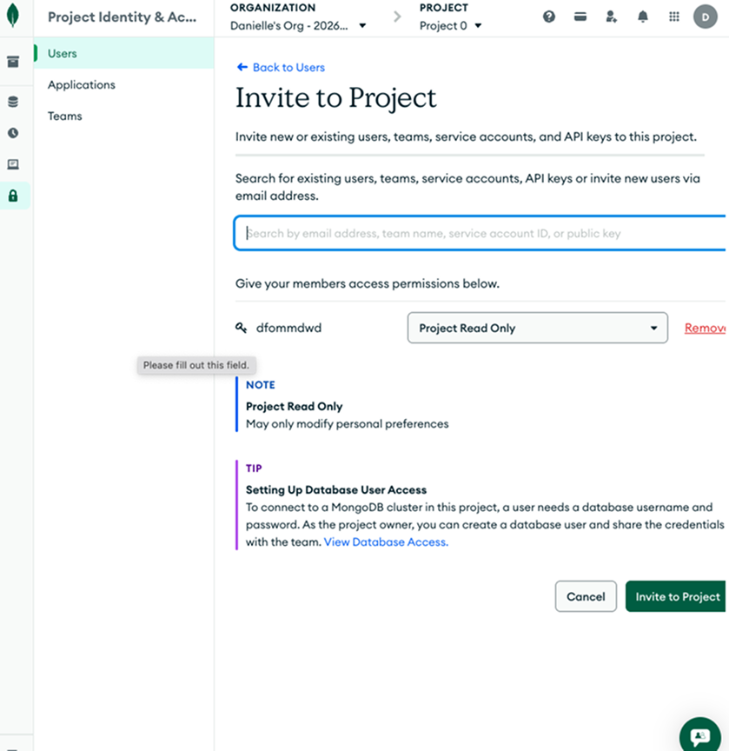Click the clock icon in sidebar
729x751 pixels.
click(x=13, y=133)
